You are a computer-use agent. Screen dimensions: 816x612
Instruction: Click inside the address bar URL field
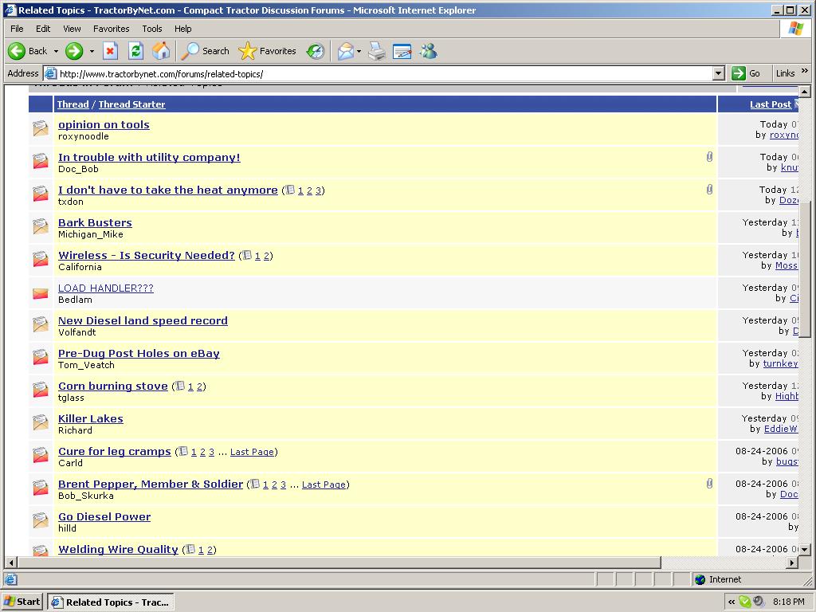click(x=382, y=73)
